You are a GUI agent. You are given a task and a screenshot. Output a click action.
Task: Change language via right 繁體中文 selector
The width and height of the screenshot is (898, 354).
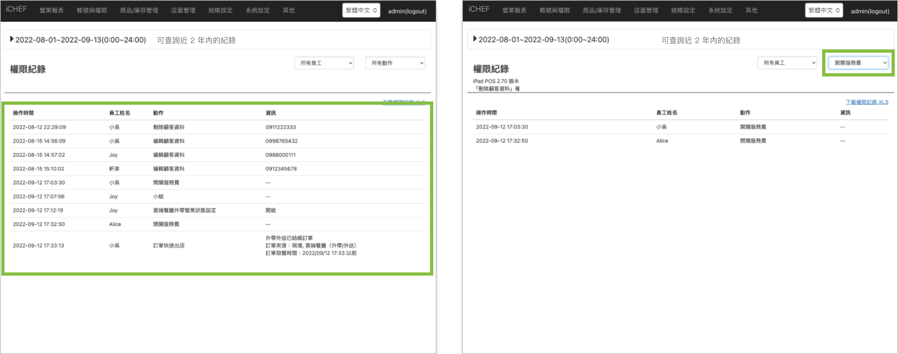click(x=824, y=11)
